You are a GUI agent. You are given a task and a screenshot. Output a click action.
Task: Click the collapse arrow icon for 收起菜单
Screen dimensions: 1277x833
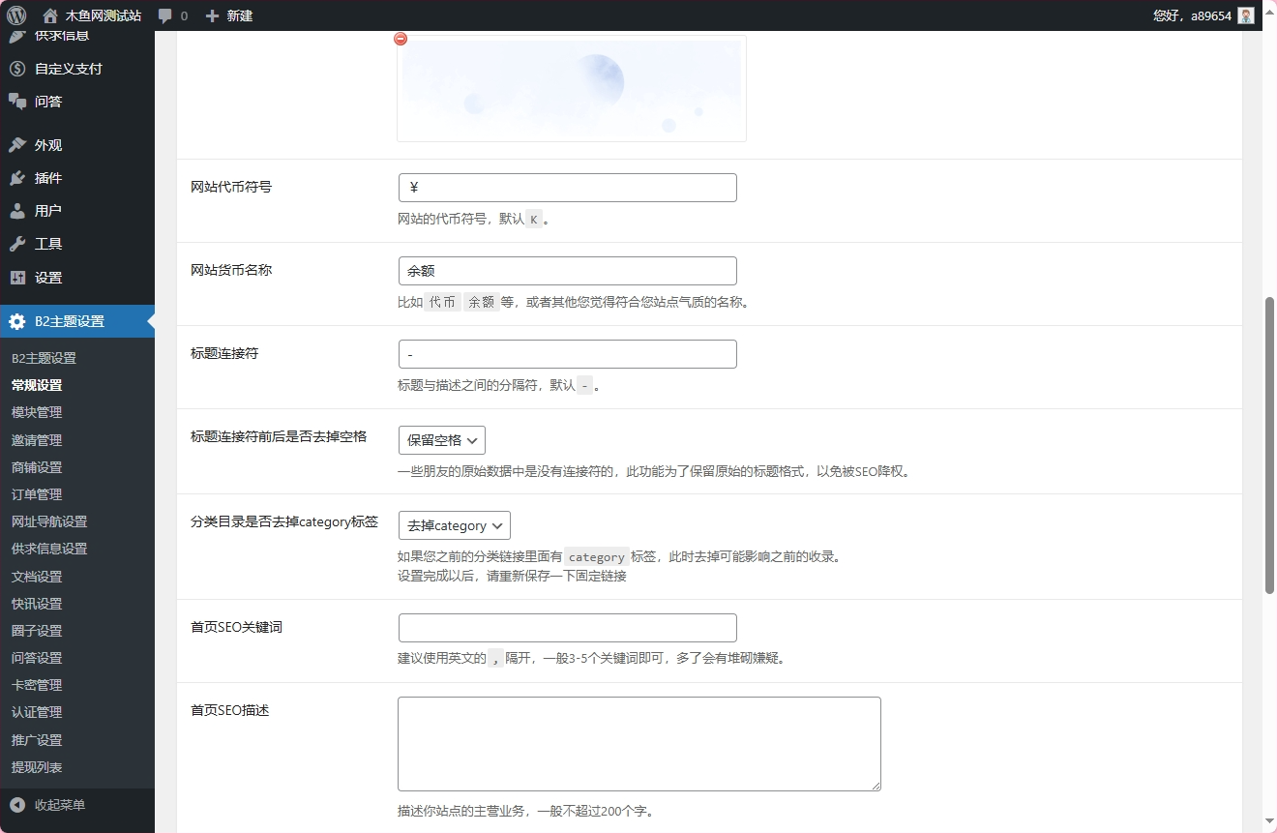coord(17,805)
